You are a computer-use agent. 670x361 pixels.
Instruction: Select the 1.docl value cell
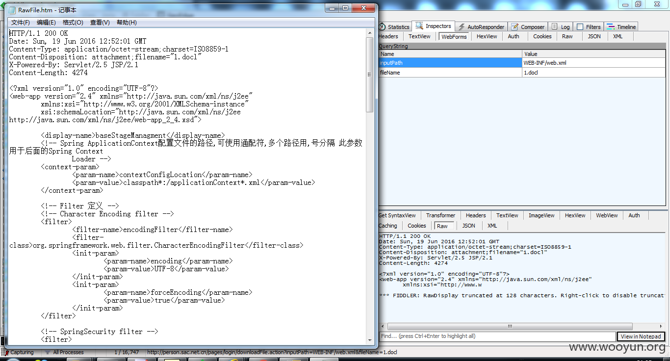[593, 73]
